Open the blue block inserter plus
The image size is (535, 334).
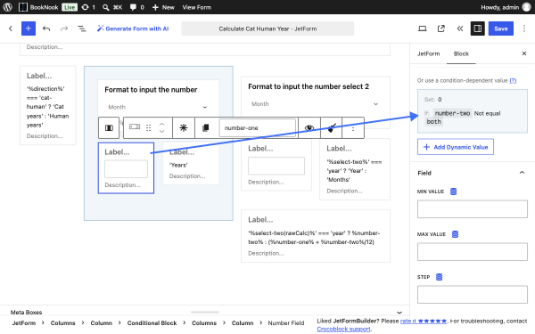click(x=29, y=29)
